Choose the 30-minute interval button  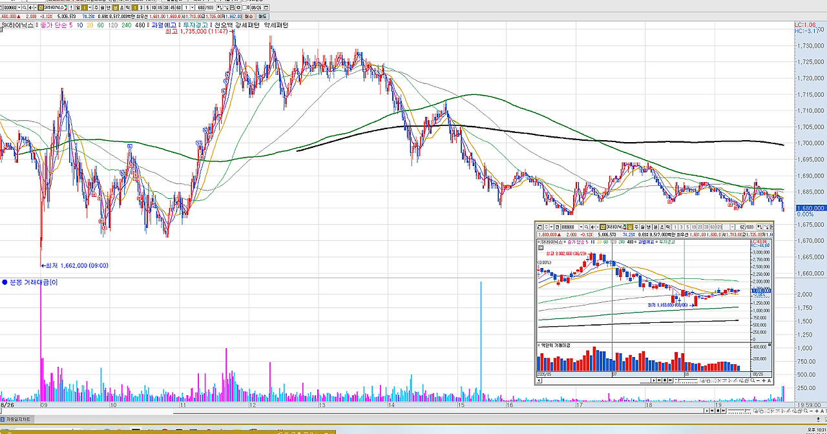pyautogui.click(x=166, y=8)
